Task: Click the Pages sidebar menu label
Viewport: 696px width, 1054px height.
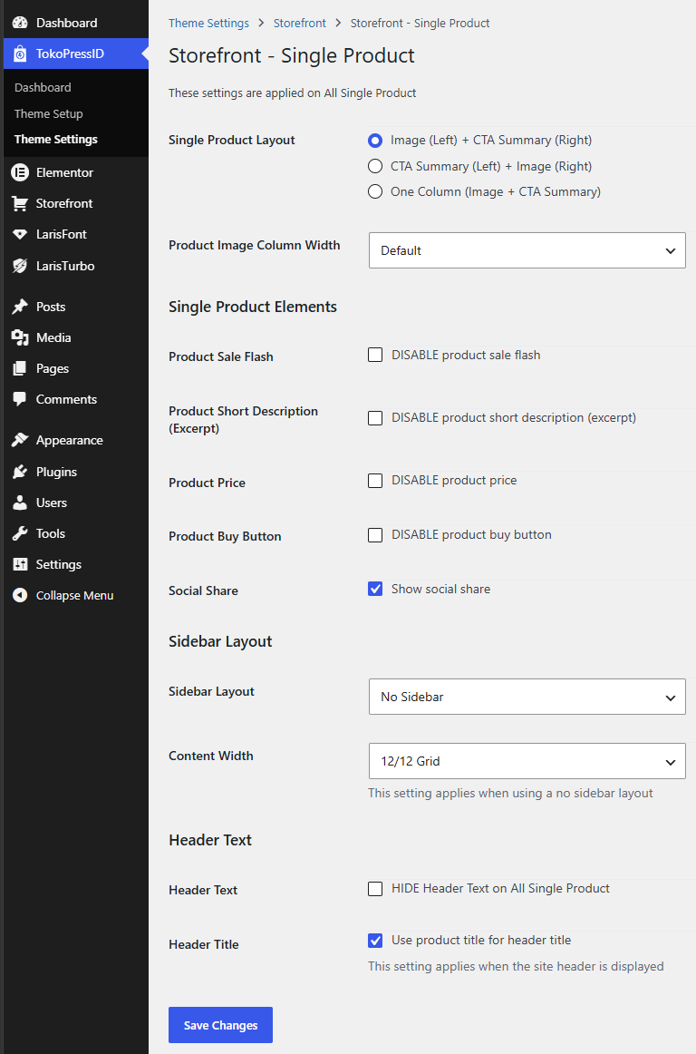Action: [x=53, y=368]
